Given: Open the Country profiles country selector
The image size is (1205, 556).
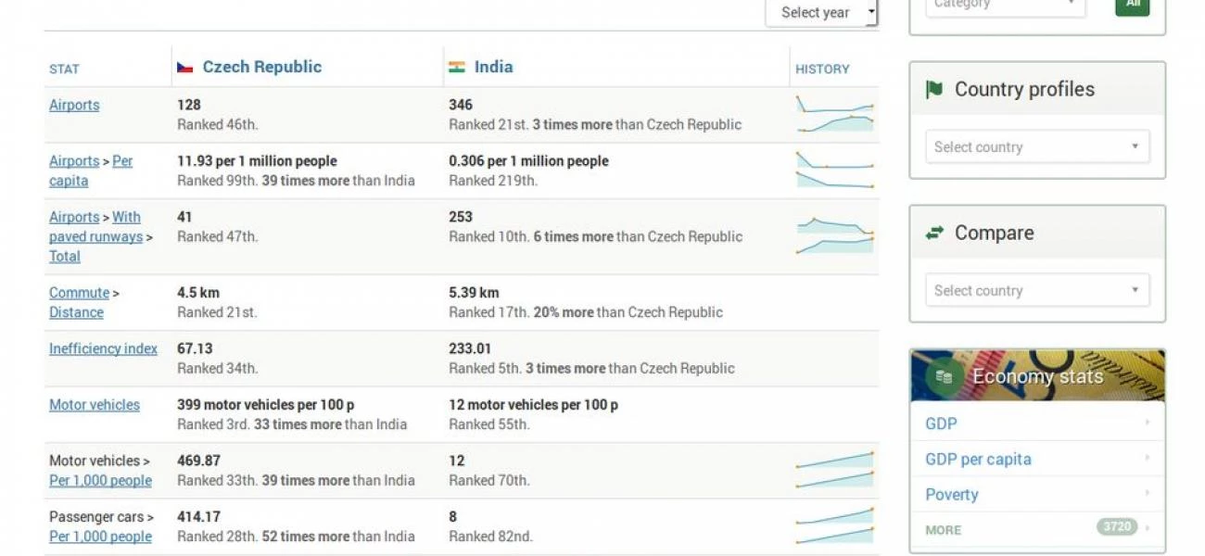Looking at the screenshot, I should (x=1036, y=145).
